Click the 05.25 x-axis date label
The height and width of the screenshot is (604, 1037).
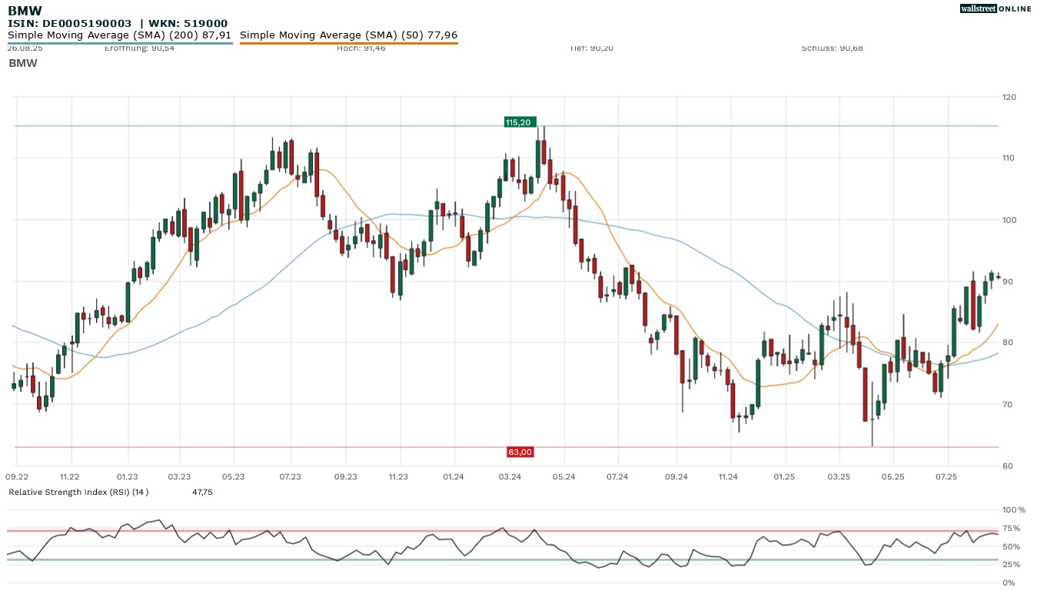(893, 477)
